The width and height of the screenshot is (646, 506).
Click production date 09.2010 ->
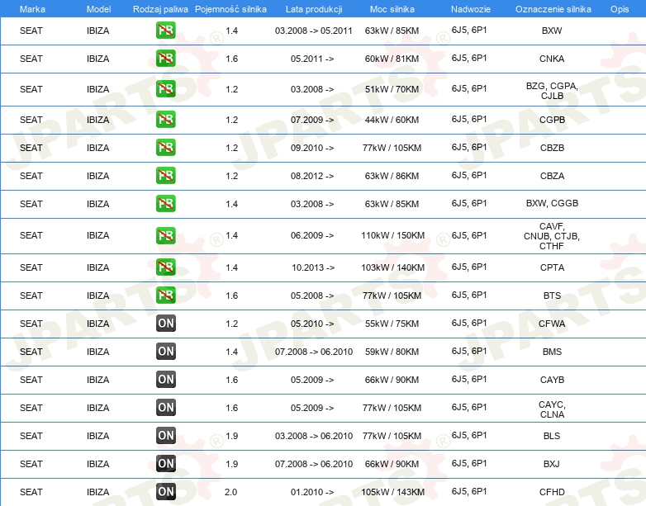tap(312, 148)
